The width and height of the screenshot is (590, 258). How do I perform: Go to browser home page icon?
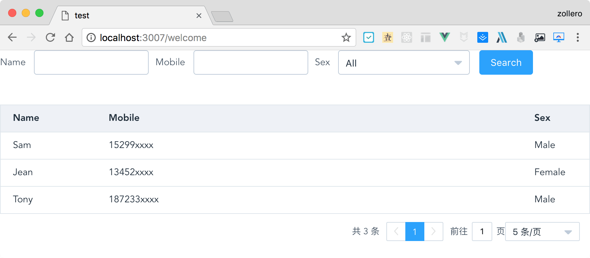point(69,37)
